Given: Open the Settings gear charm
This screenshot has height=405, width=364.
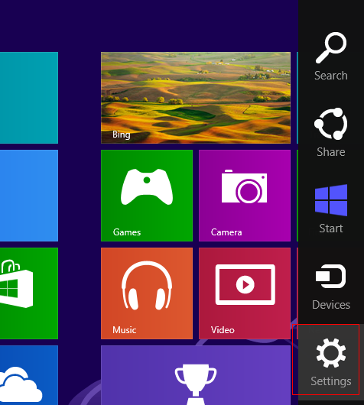Looking at the screenshot, I should tap(331, 352).
